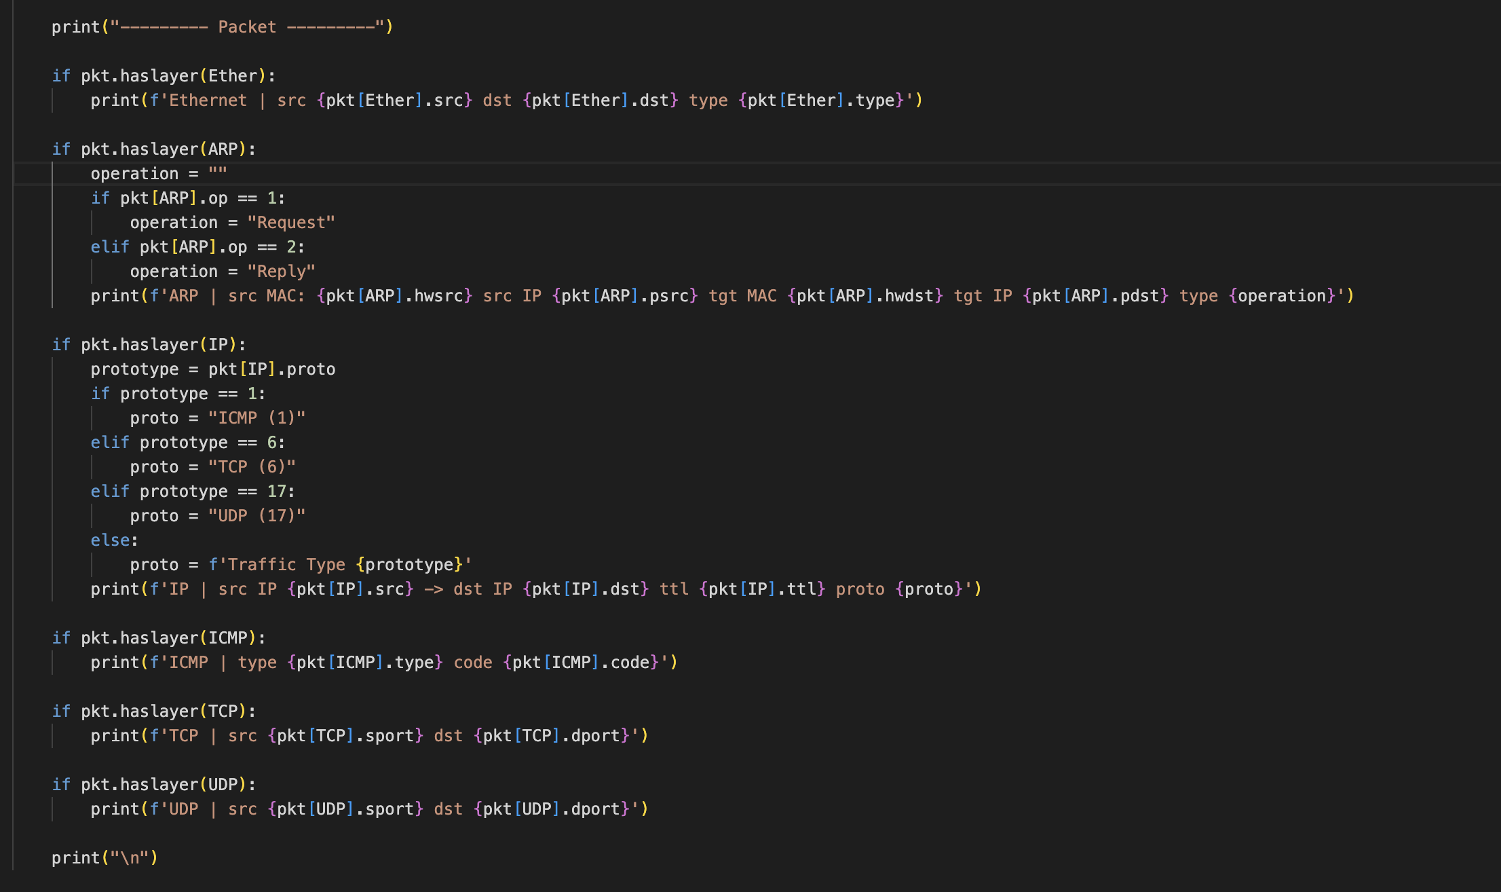Click ICMP inside the haslayer(ICMP) condition
Viewport: 1501px width, 892px height.
coord(227,638)
